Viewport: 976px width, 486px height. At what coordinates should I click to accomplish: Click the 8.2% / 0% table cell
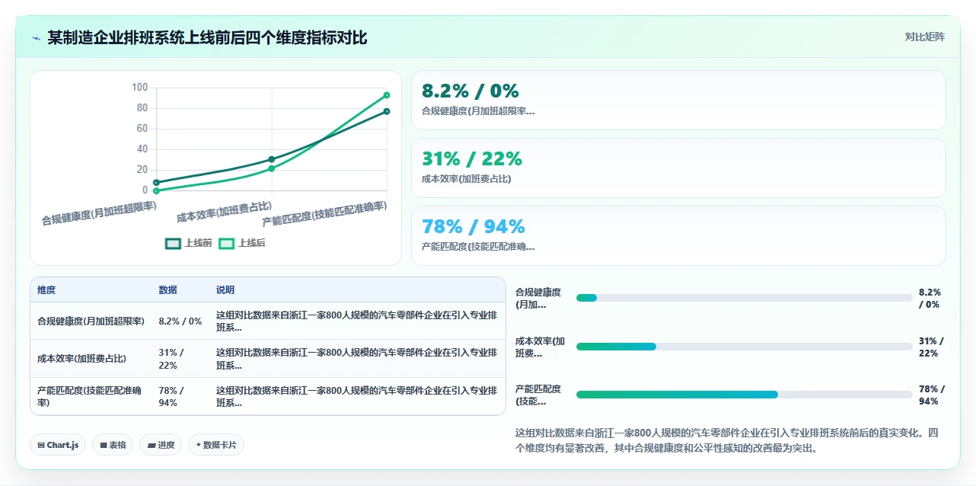(x=180, y=321)
